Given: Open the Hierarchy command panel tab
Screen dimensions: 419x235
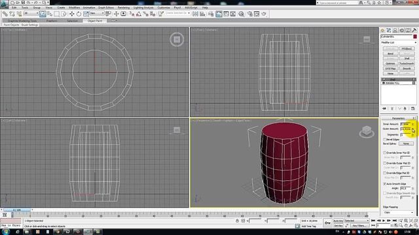Looking at the screenshot, I should pyautogui.click(x=395, y=31).
